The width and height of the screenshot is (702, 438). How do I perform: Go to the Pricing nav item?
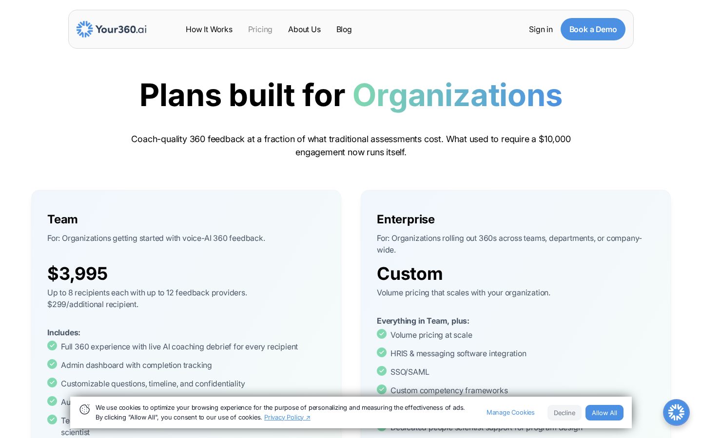pyautogui.click(x=260, y=29)
